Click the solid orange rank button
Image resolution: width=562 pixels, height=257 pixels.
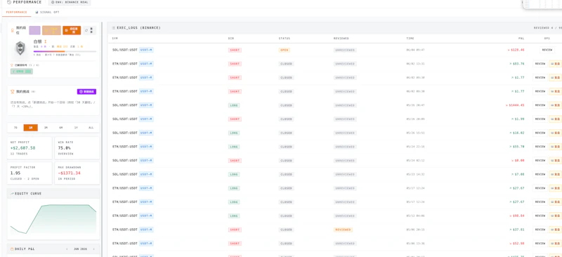click(72, 30)
